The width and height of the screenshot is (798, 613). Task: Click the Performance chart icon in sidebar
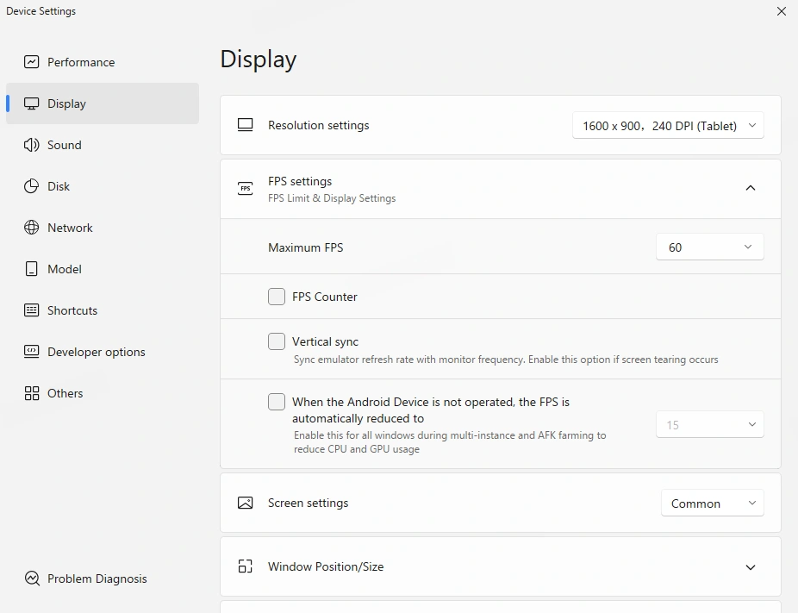click(32, 62)
